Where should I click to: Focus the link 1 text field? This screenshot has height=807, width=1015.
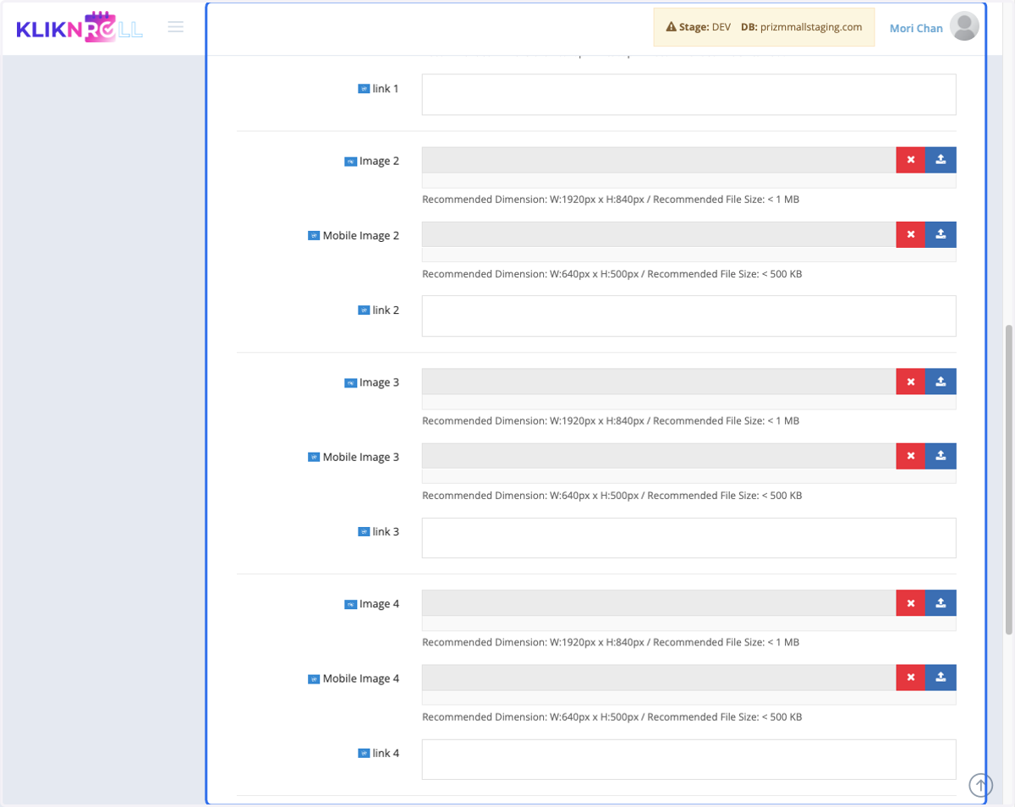coord(689,95)
